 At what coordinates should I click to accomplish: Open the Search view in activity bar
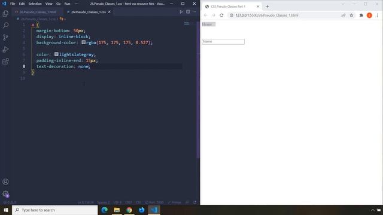tap(5, 25)
